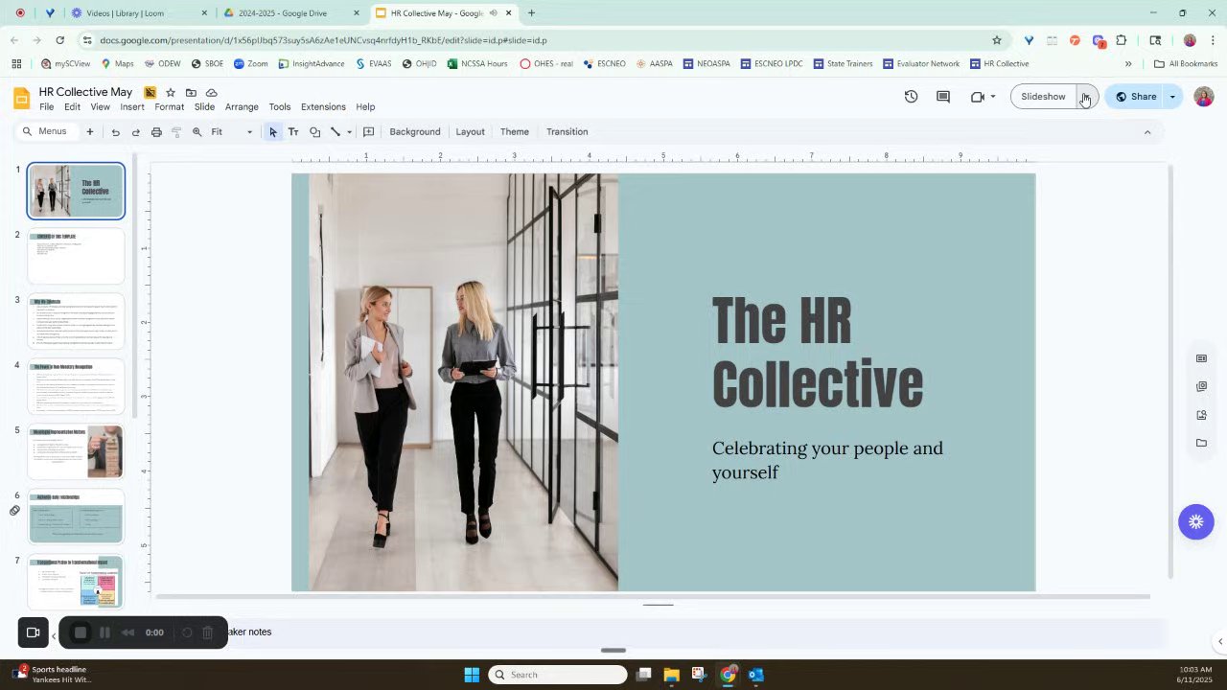Start the Slideshow
Image resolution: width=1227 pixels, height=690 pixels.
1043,97
